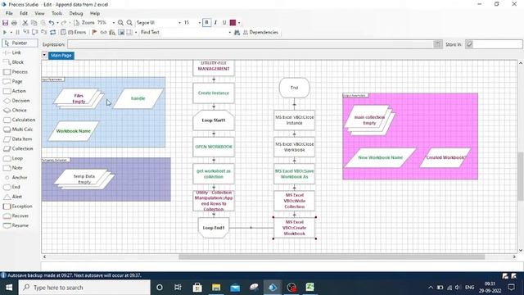Click inside the Expression input field
Image resolution: width=524 pixels, height=295 pixels.
[x=251, y=44]
